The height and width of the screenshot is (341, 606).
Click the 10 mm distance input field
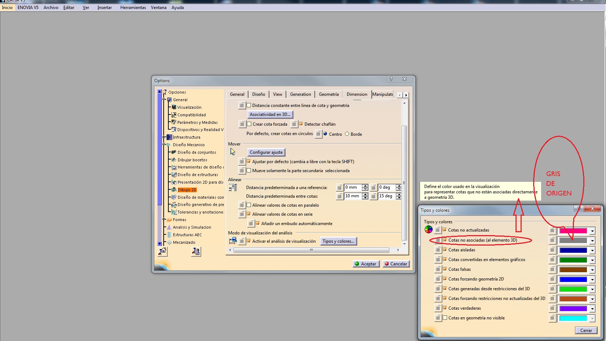pos(353,196)
